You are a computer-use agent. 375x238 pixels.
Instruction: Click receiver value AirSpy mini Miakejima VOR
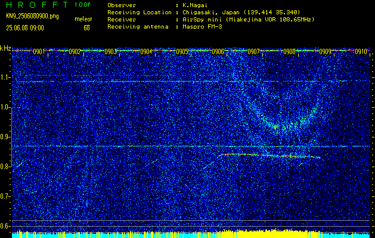(x=248, y=20)
